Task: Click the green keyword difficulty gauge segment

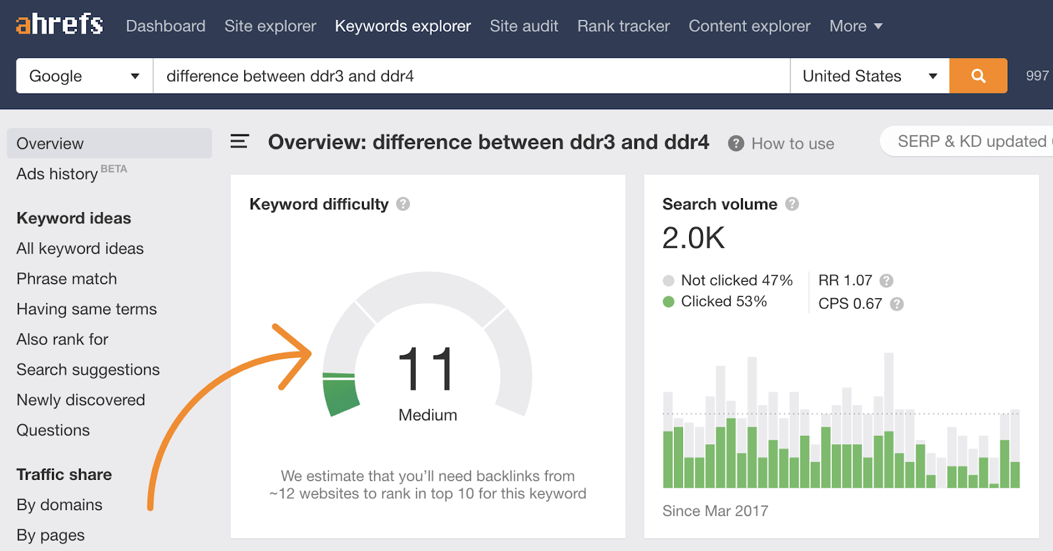Action: coord(340,394)
